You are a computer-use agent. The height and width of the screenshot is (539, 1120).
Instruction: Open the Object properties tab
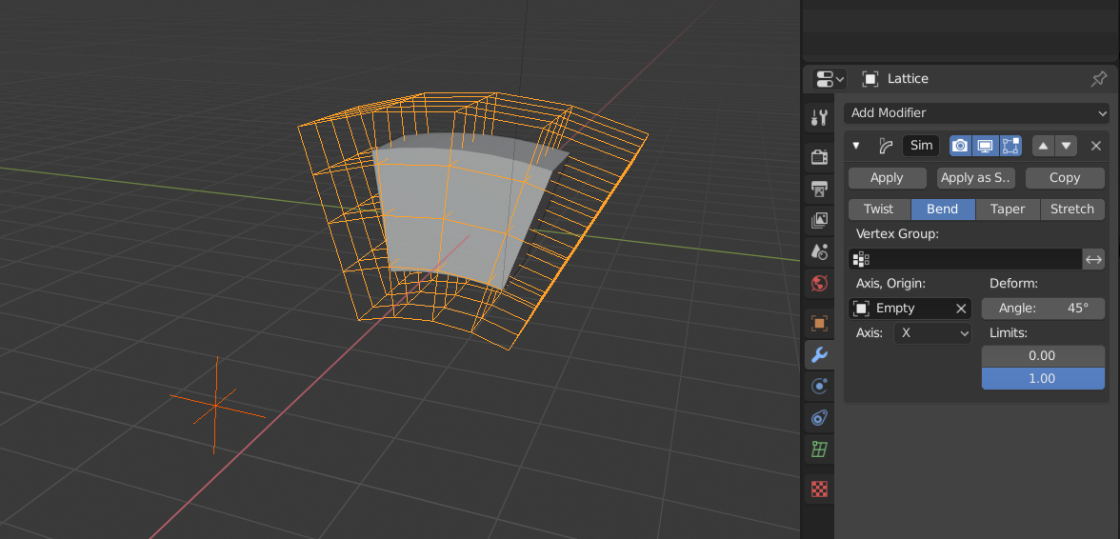tap(819, 324)
